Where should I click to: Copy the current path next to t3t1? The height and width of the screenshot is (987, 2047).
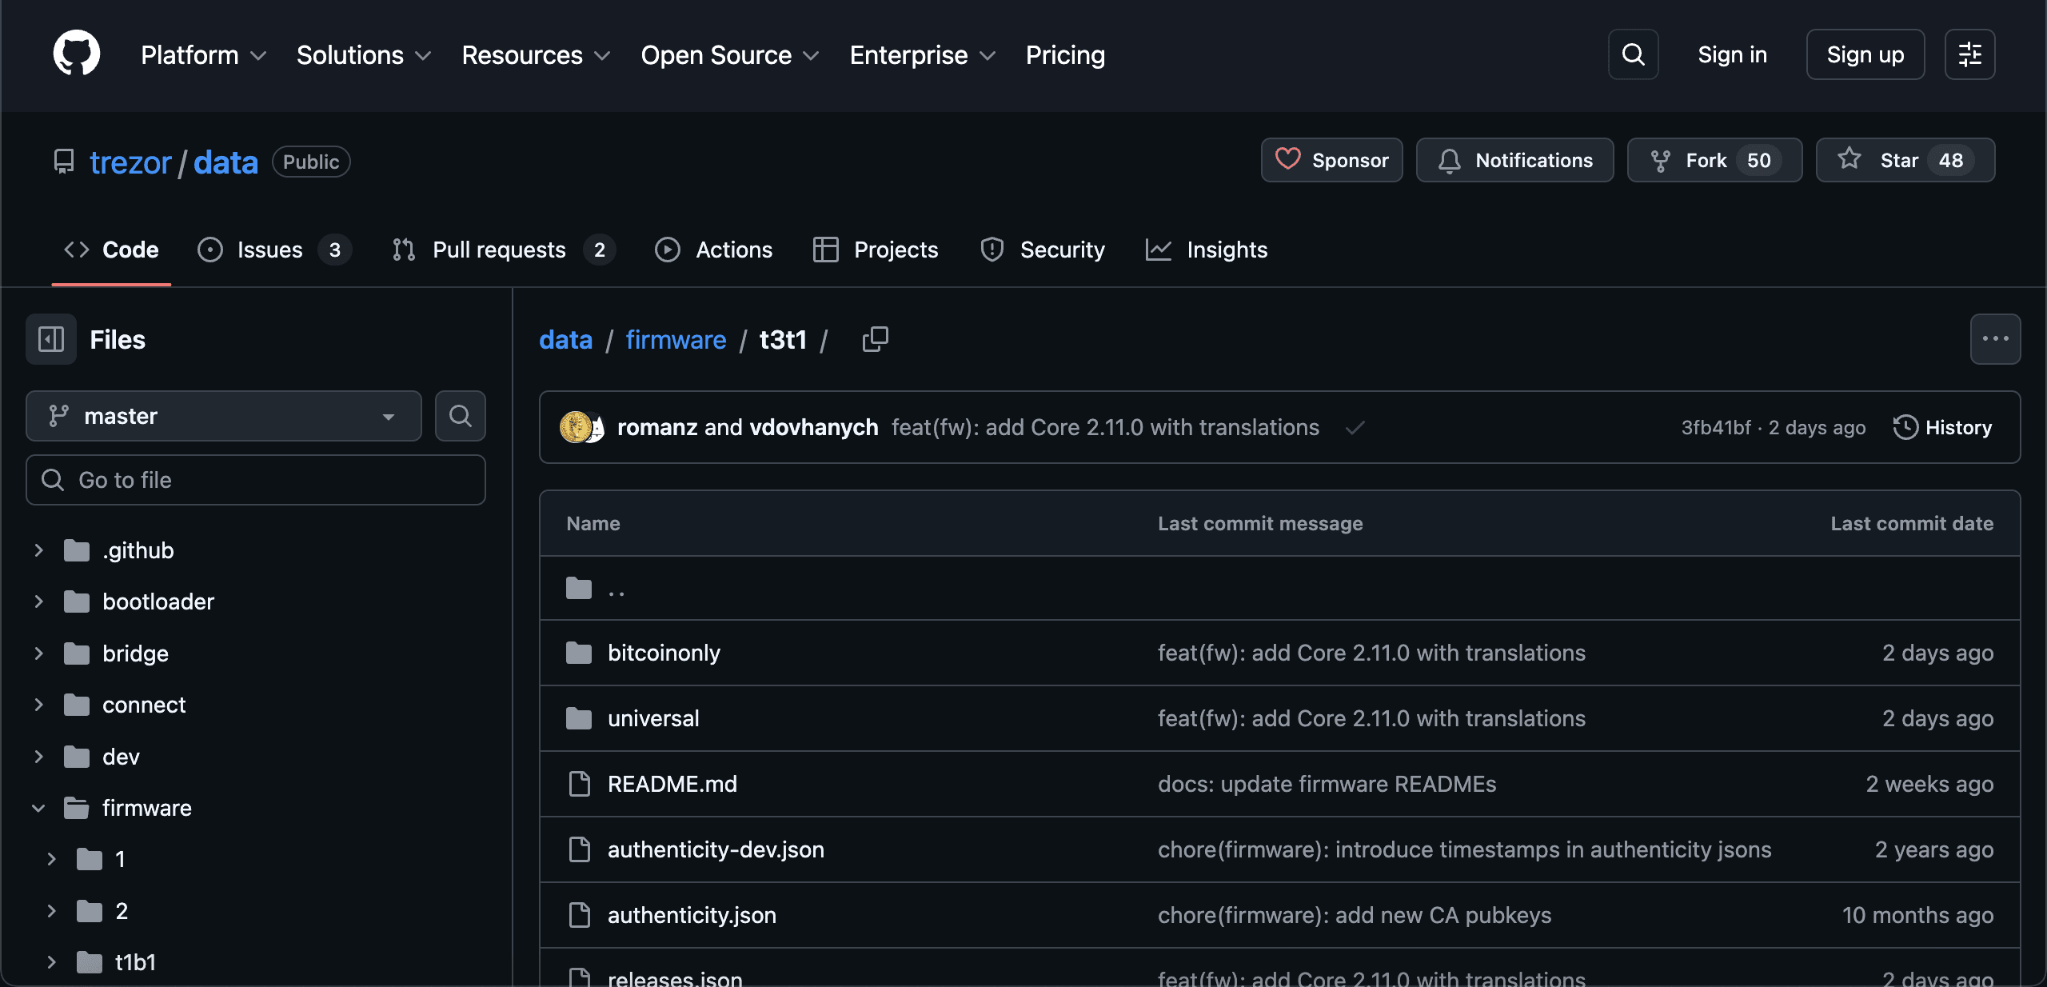pyautogui.click(x=875, y=339)
